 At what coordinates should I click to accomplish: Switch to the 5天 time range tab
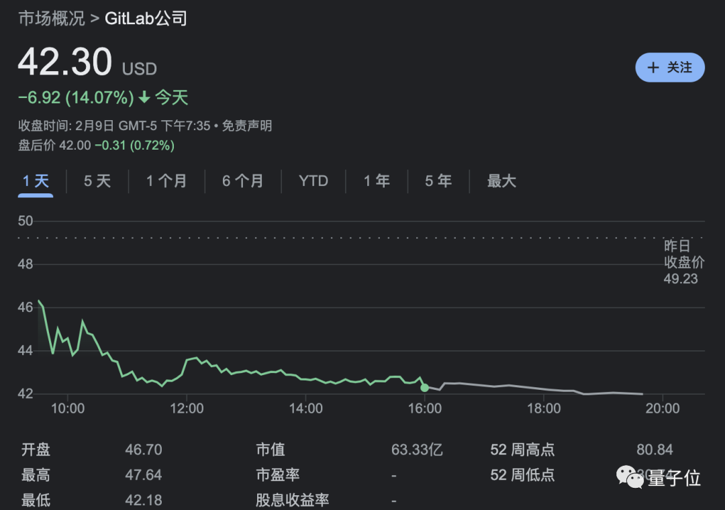(x=97, y=181)
